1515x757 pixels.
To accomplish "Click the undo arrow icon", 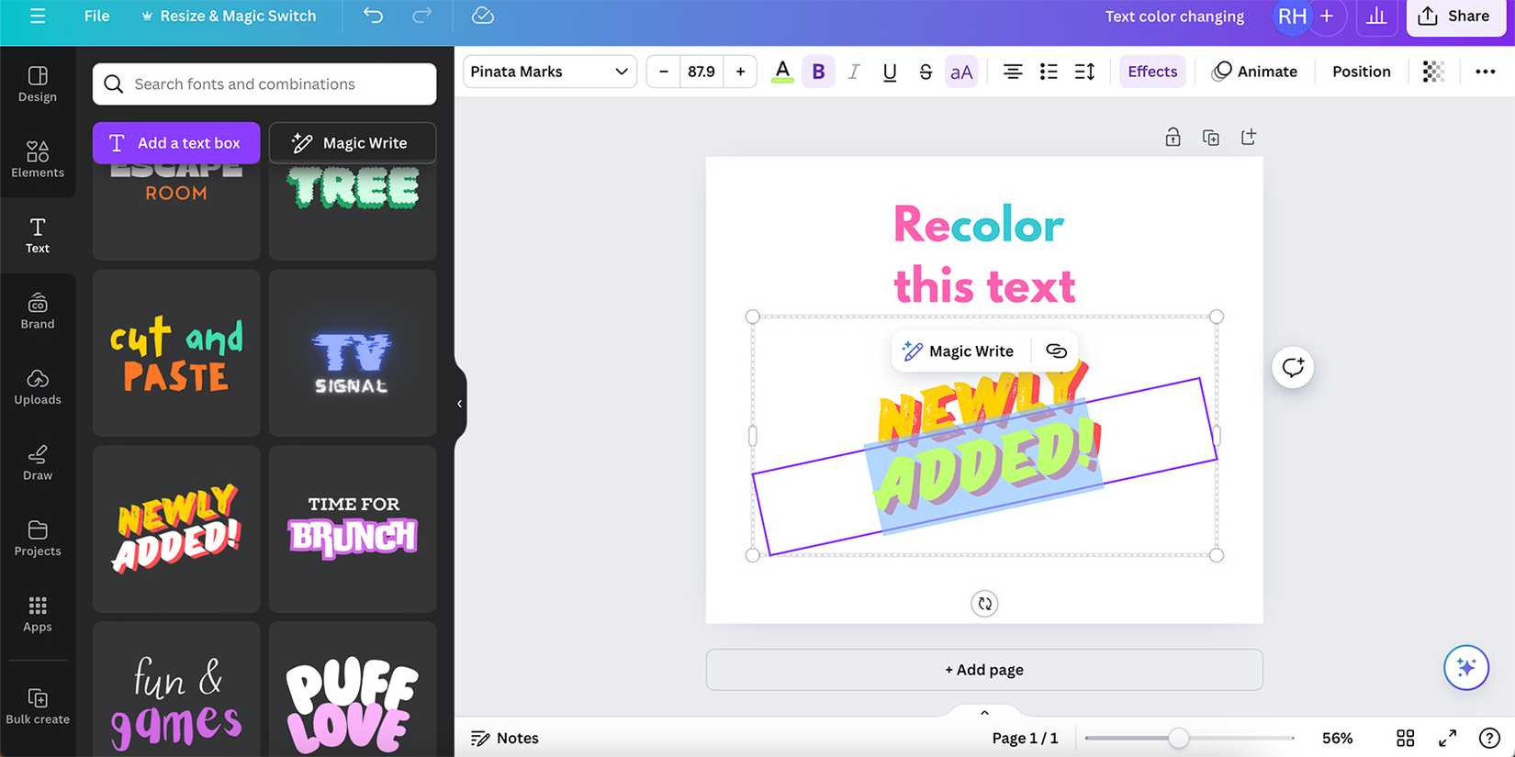I will (373, 16).
